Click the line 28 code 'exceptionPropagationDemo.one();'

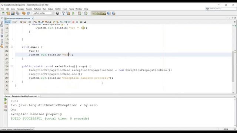point(55,74)
